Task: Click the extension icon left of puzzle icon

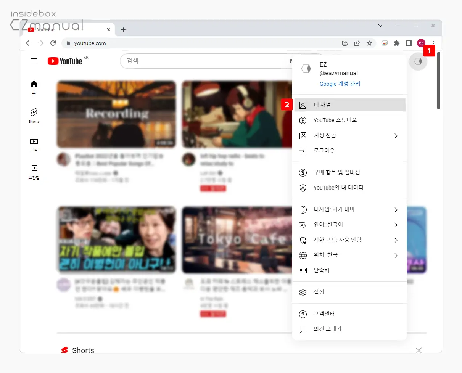Action: [x=384, y=43]
